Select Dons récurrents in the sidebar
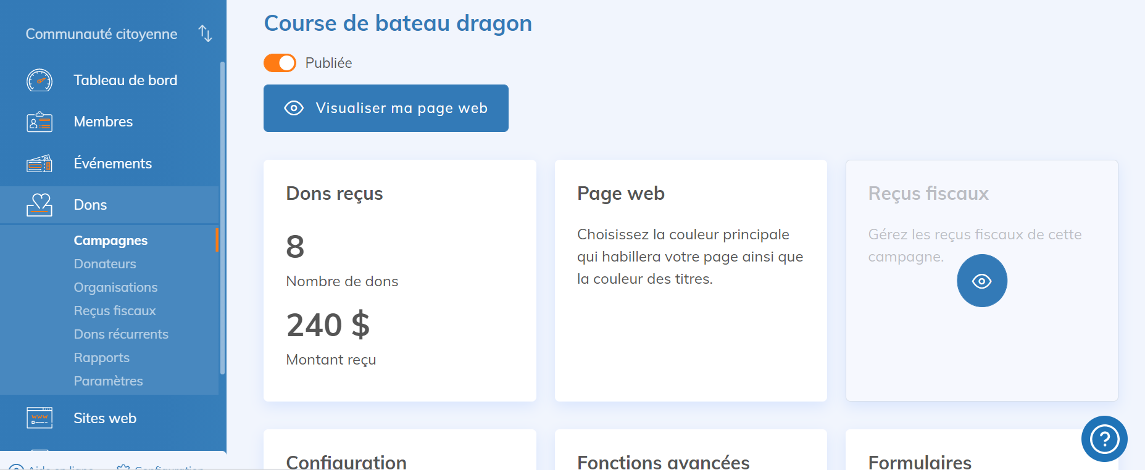 (121, 334)
